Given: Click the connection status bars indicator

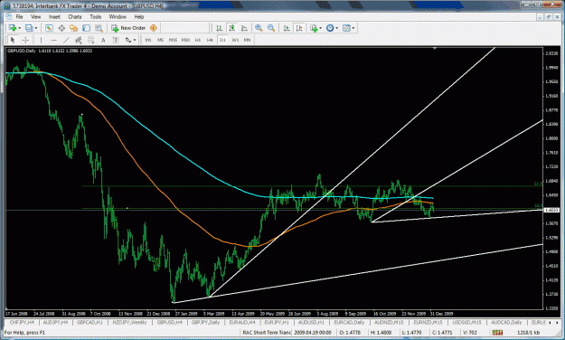Looking at the screenshot, I should point(497,333).
